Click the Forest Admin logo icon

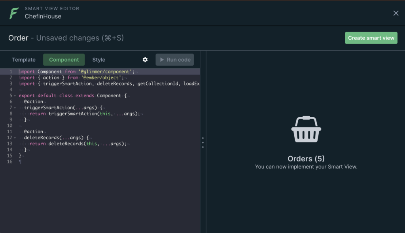14,13
